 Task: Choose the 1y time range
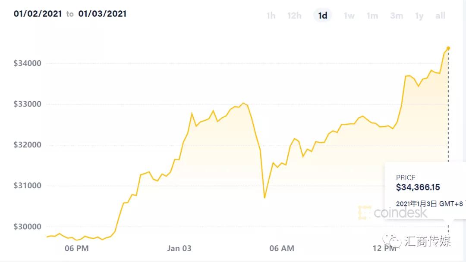pyautogui.click(x=419, y=16)
